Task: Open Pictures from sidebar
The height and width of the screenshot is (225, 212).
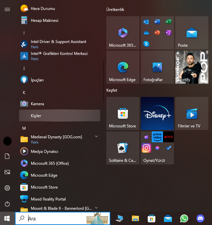Action: click(x=7, y=172)
